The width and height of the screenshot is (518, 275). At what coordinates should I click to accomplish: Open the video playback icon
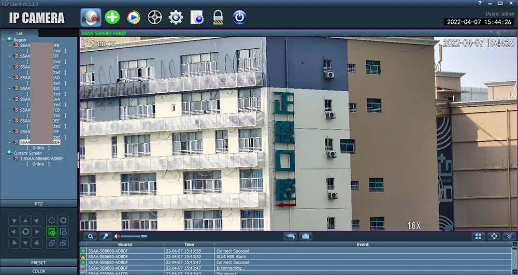click(133, 17)
